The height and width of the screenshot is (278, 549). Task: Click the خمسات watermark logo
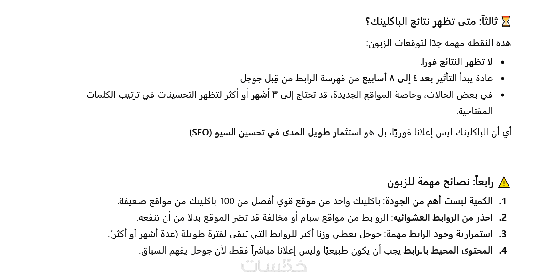click(x=274, y=266)
